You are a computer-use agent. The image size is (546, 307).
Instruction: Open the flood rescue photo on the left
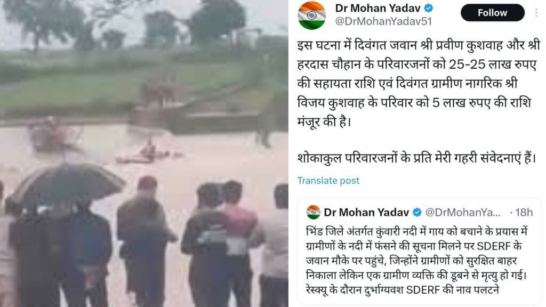pos(144,153)
